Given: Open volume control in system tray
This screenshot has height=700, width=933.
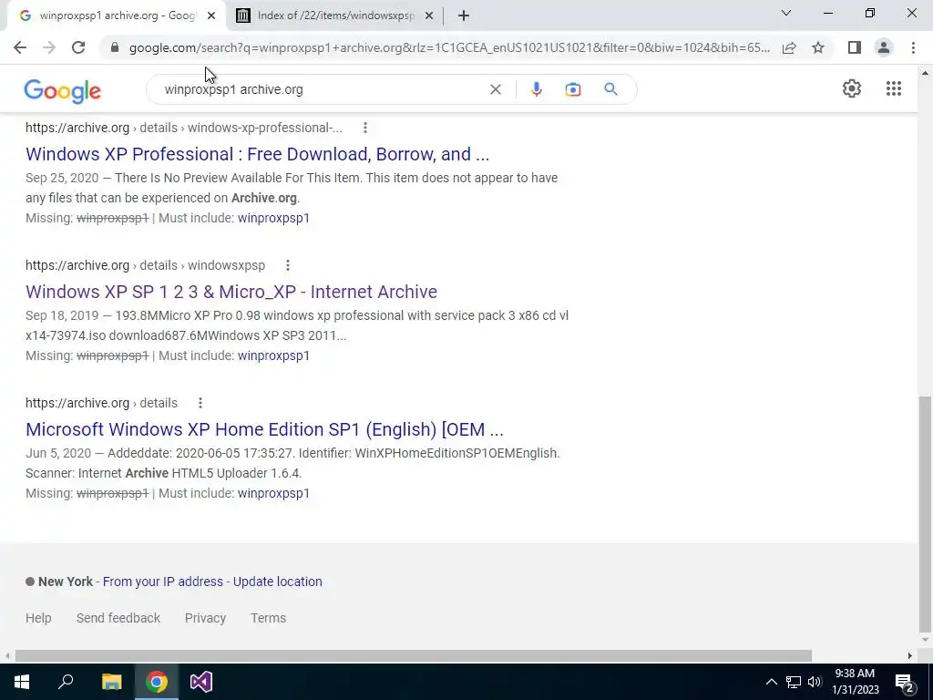Looking at the screenshot, I should coord(815,682).
